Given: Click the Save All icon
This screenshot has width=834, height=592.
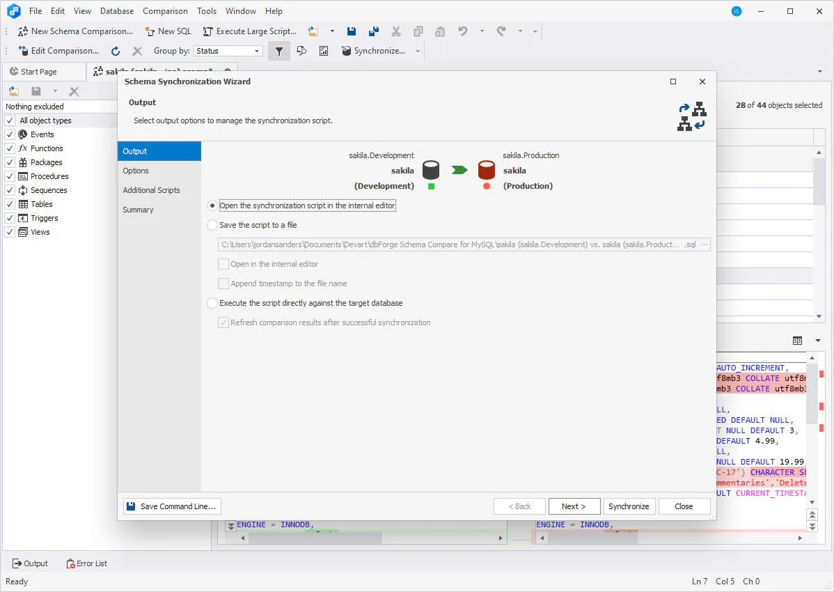Looking at the screenshot, I should (x=374, y=31).
